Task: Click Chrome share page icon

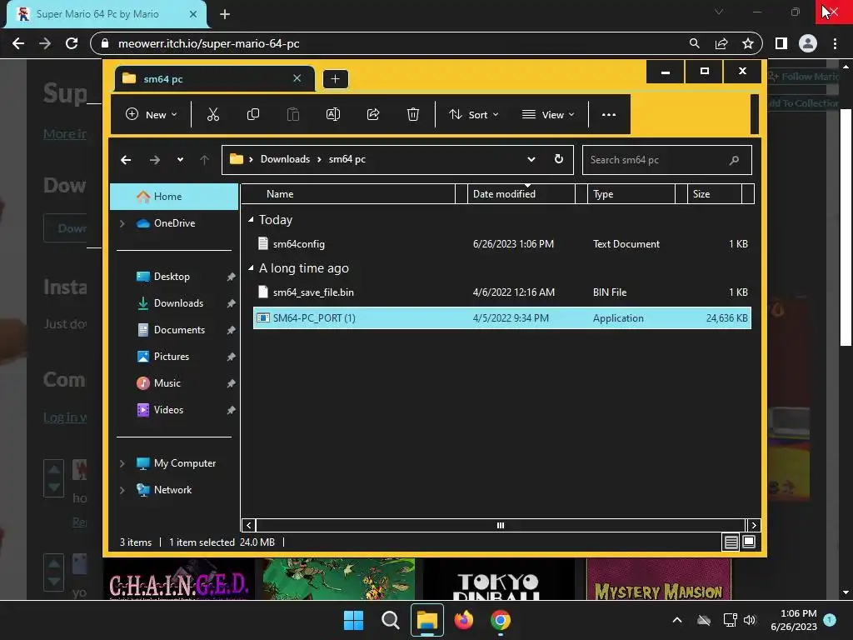Action: click(721, 43)
